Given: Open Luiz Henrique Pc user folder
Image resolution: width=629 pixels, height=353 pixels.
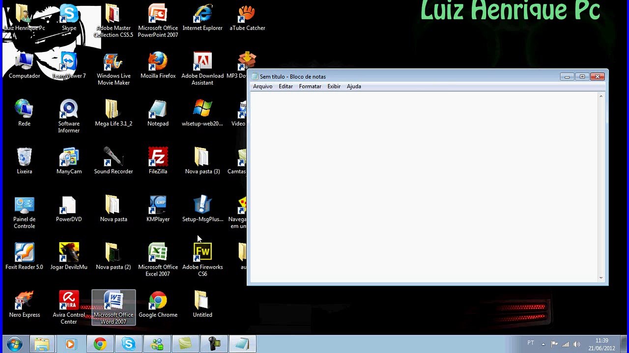Looking at the screenshot, I should [x=24, y=17].
